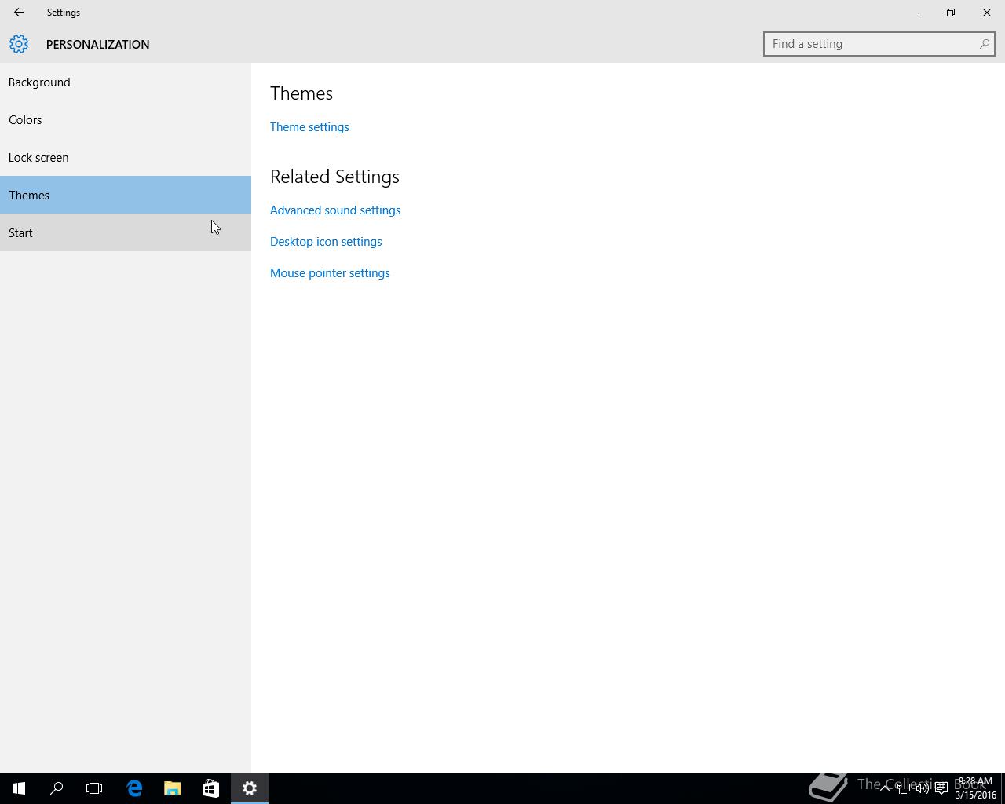1005x804 pixels.
Task: Open taskbar search magnifier icon
Action: (57, 788)
